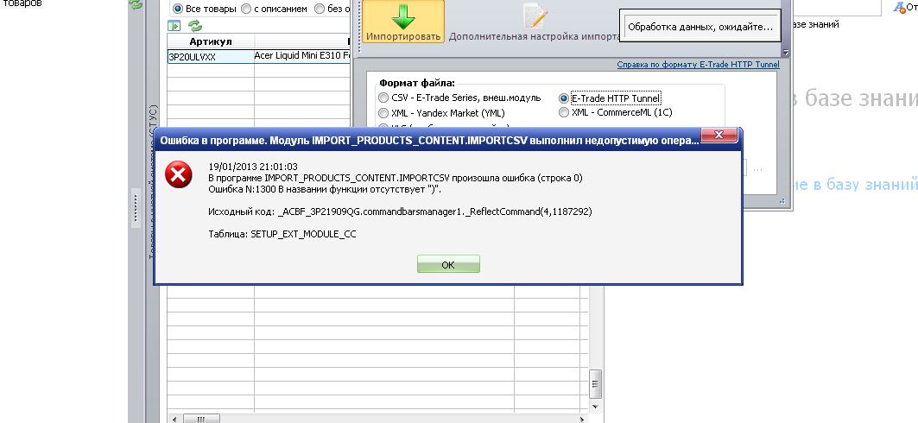Click the panel arrow icon above Артикул column
Viewport: 918px width, 423px height.
[x=174, y=26]
